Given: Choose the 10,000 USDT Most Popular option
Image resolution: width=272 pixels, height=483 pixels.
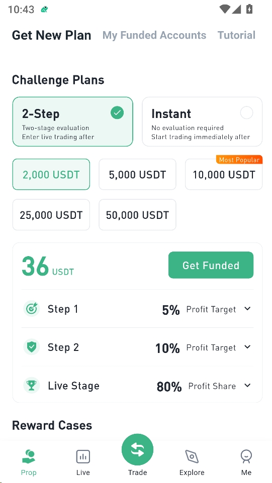Looking at the screenshot, I should (224, 174).
